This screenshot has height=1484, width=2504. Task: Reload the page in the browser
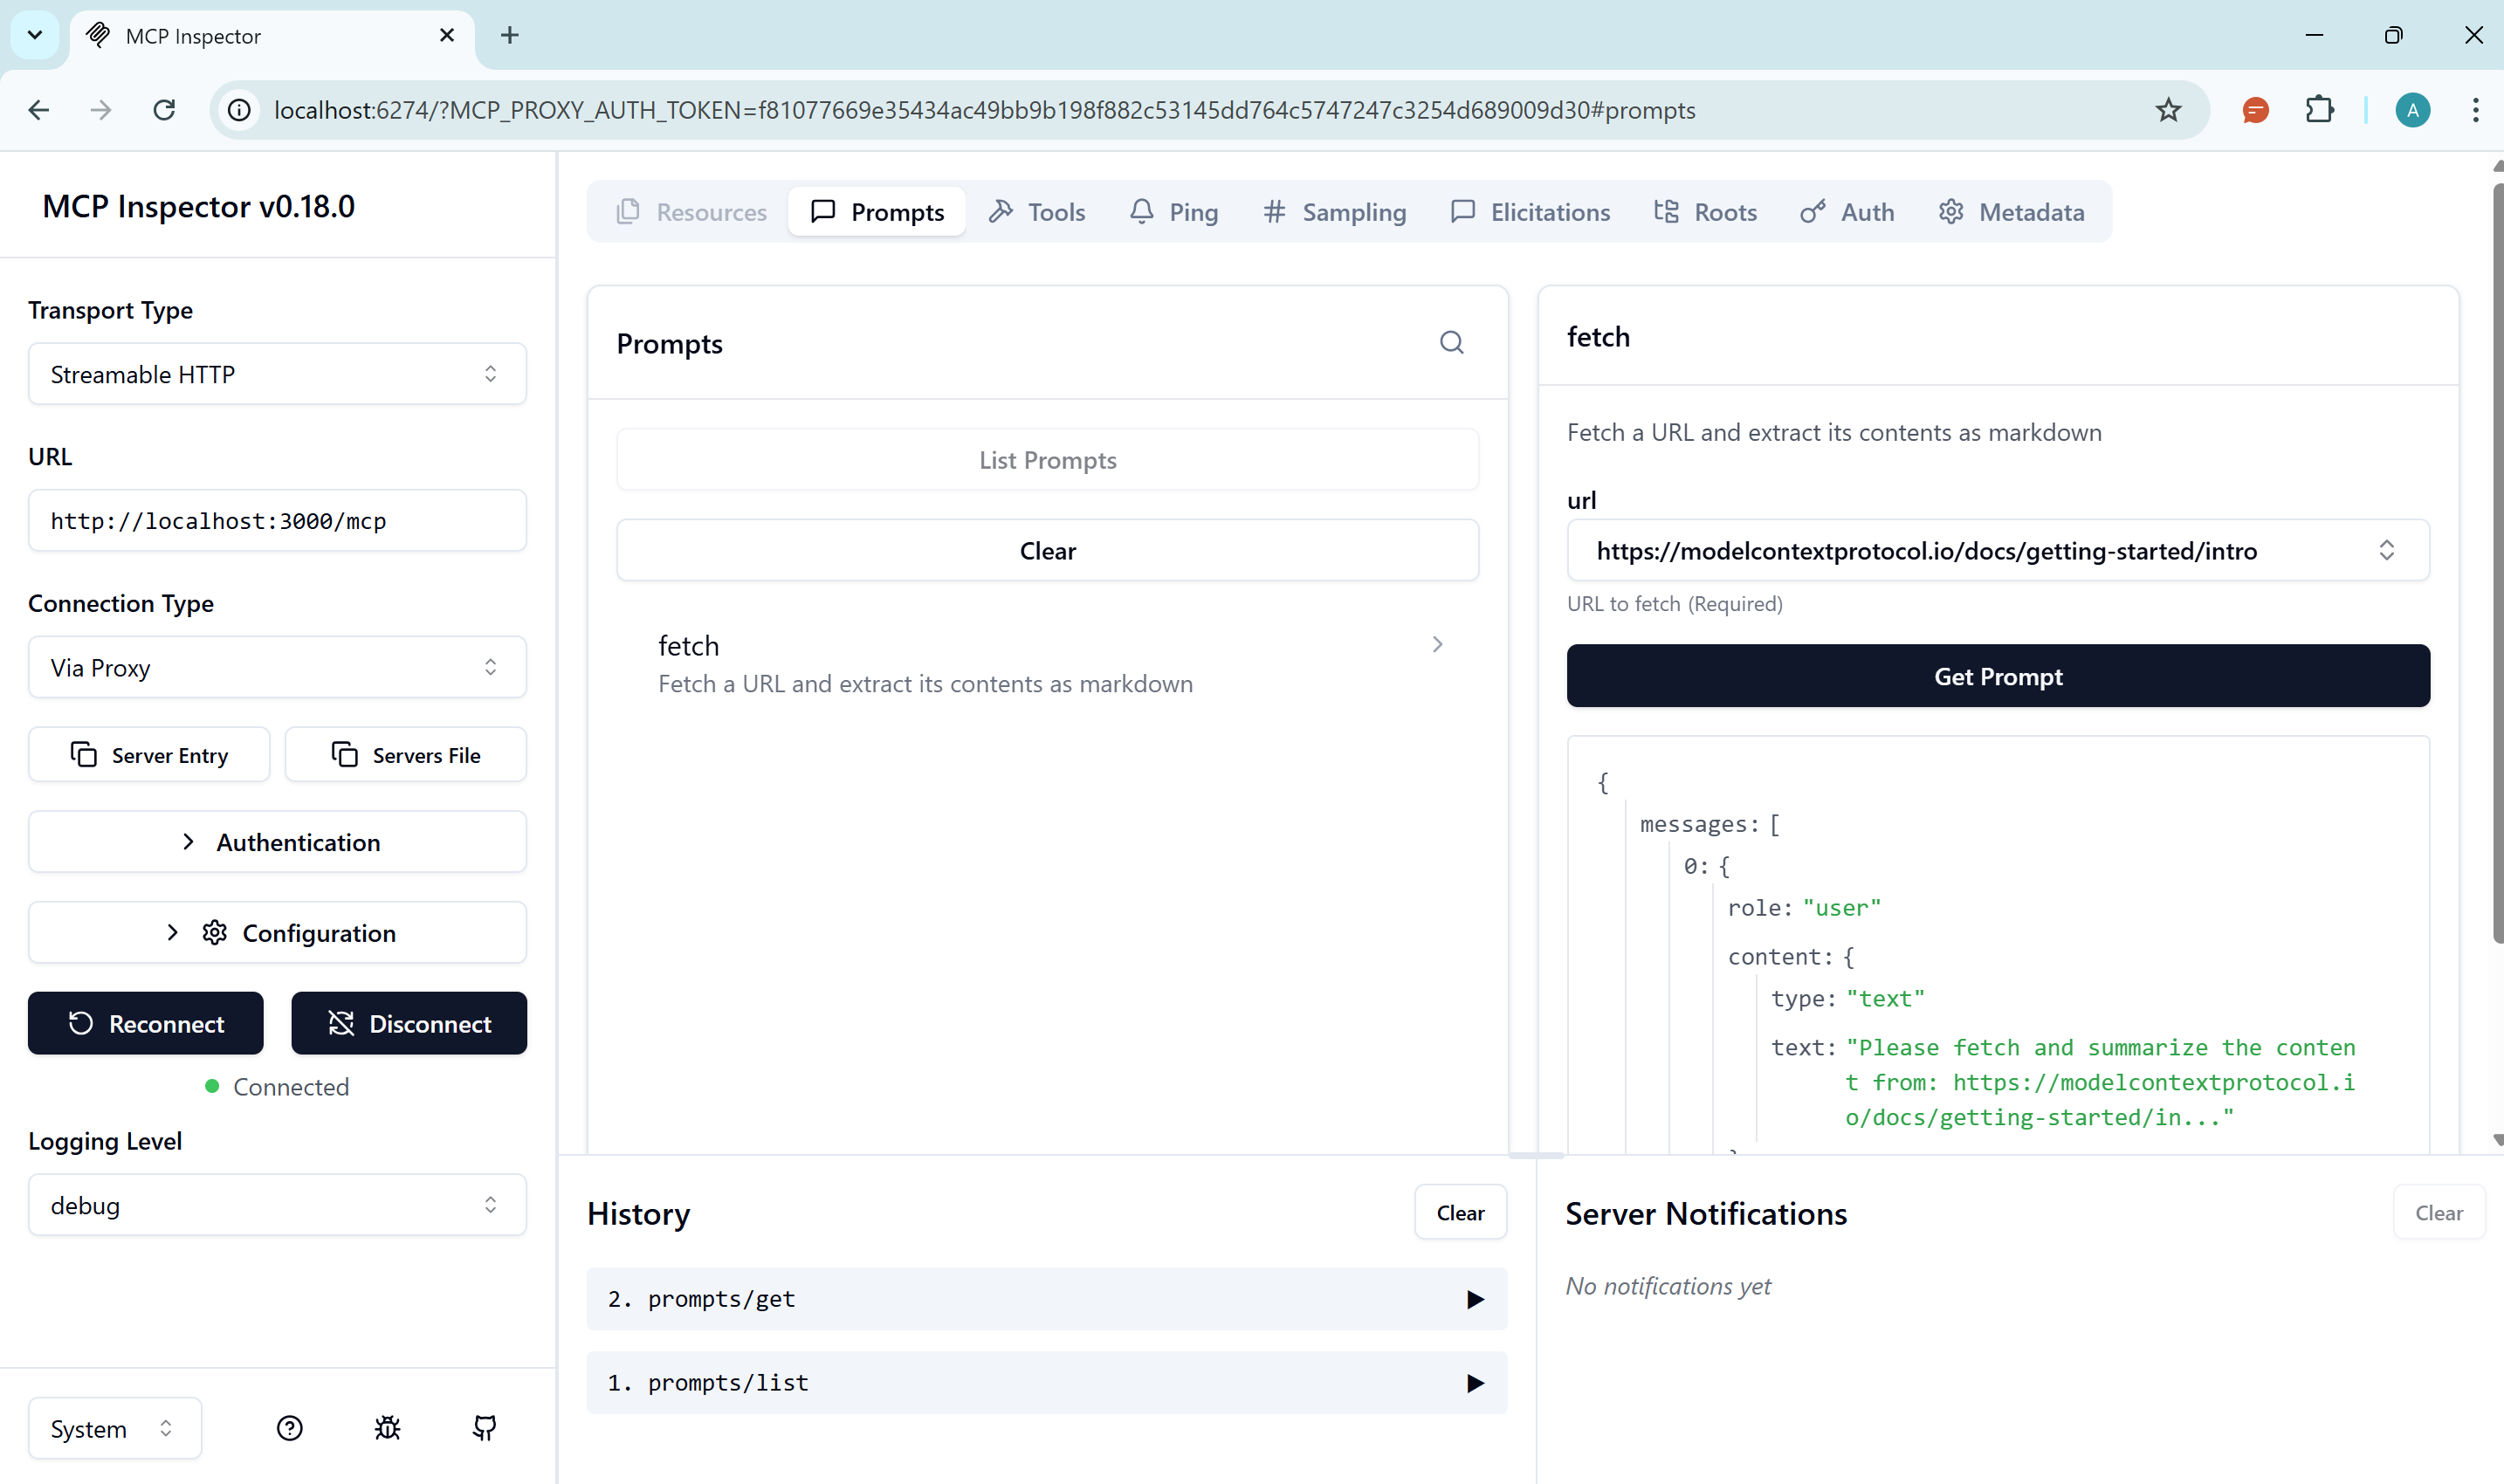click(x=164, y=110)
